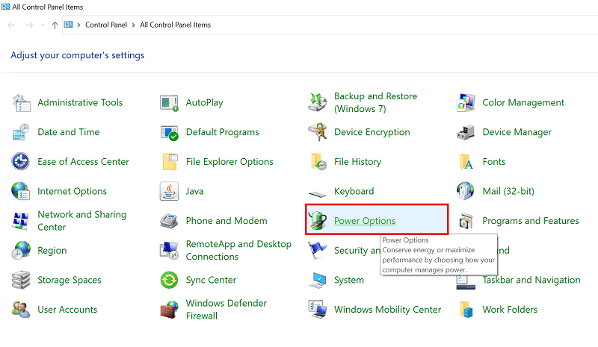
Task: Click the Forward navigation arrow
Action: (29, 25)
